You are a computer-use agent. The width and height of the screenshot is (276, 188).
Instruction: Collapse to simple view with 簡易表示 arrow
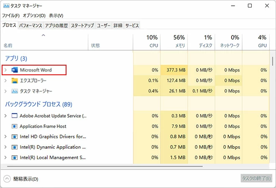[x=7, y=179]
